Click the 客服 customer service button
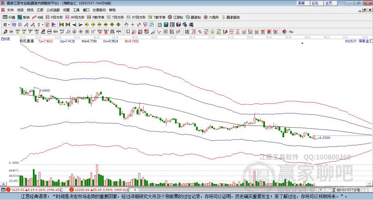Viewport: 373px width, 200px height. pyautogui.click(x=303, y=3)
